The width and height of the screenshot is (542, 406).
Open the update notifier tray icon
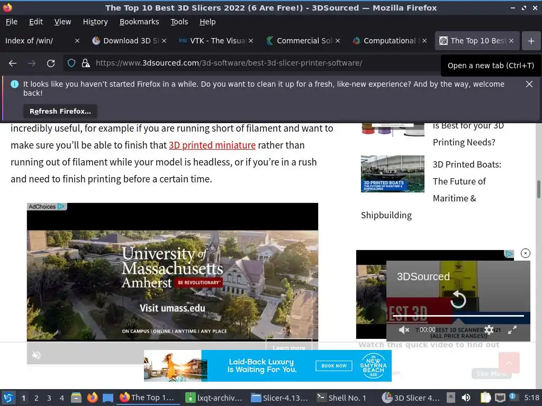tap(513, 397)
